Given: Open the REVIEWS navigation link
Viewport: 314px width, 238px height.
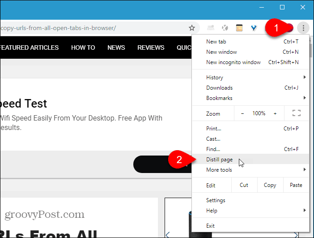Looking at the screenshot, I should (x=151, y=48).
